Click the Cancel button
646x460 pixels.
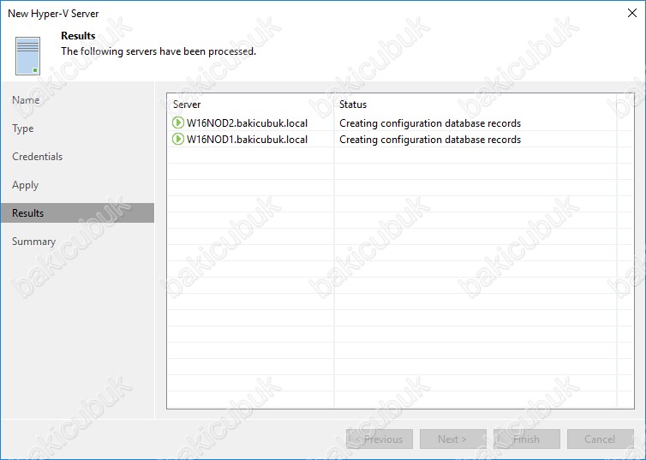coord(601,439)
